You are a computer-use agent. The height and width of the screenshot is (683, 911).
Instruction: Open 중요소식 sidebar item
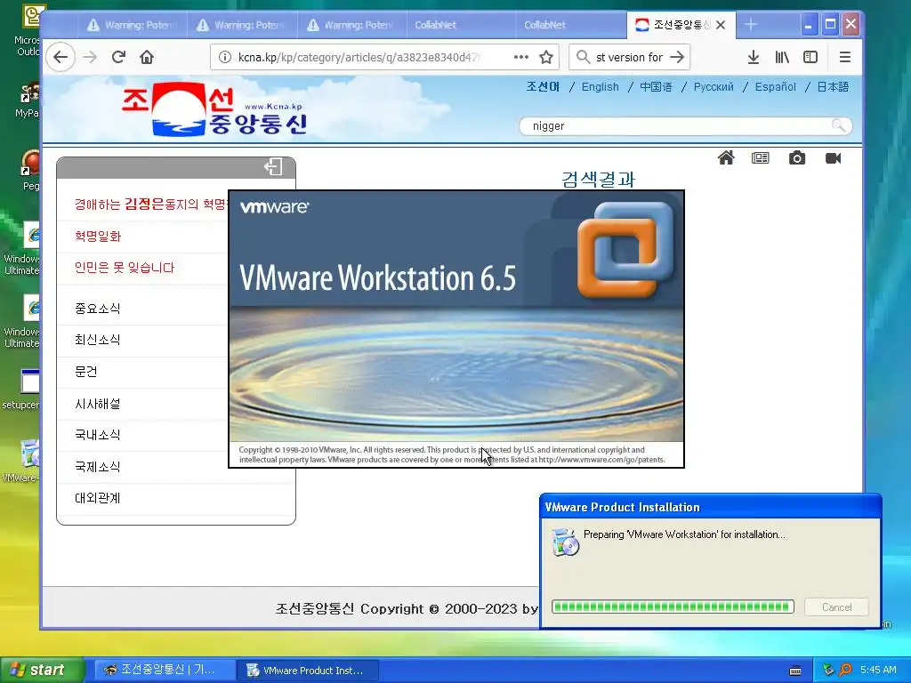click(98, 309)
